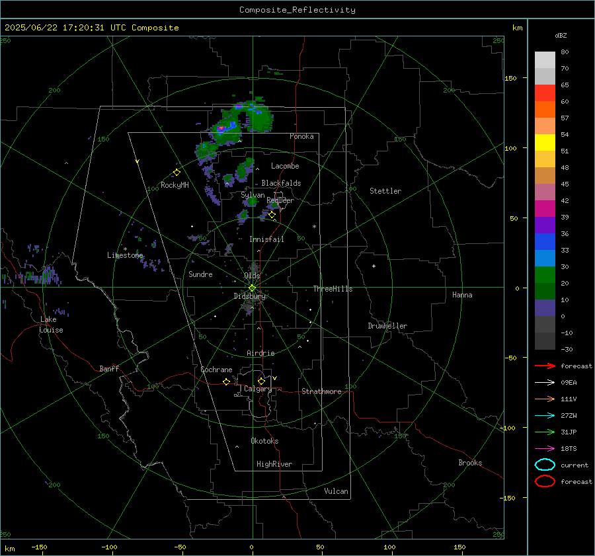595x556 pixels.
Task: Click the Stettler city label
Action: point(385,191)
